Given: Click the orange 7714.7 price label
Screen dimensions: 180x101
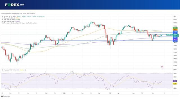Looking at the screenshot, I should tap(175, 30).
